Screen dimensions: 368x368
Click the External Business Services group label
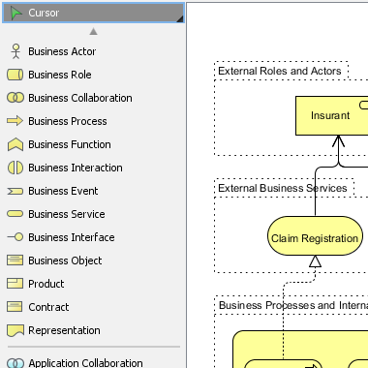[x=283, y=188]
